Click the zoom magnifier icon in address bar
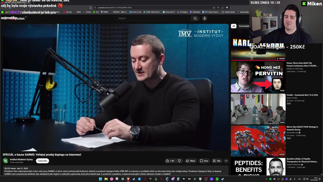 [x=218, y=8]
